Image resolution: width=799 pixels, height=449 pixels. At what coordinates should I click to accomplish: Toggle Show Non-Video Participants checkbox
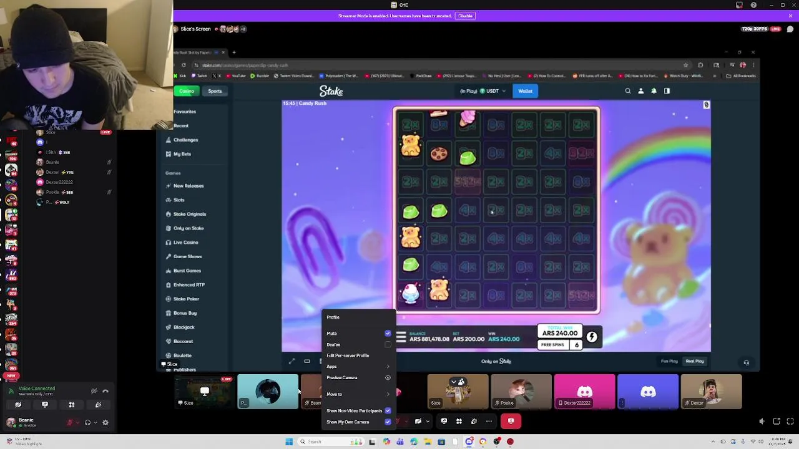[388, 411]
